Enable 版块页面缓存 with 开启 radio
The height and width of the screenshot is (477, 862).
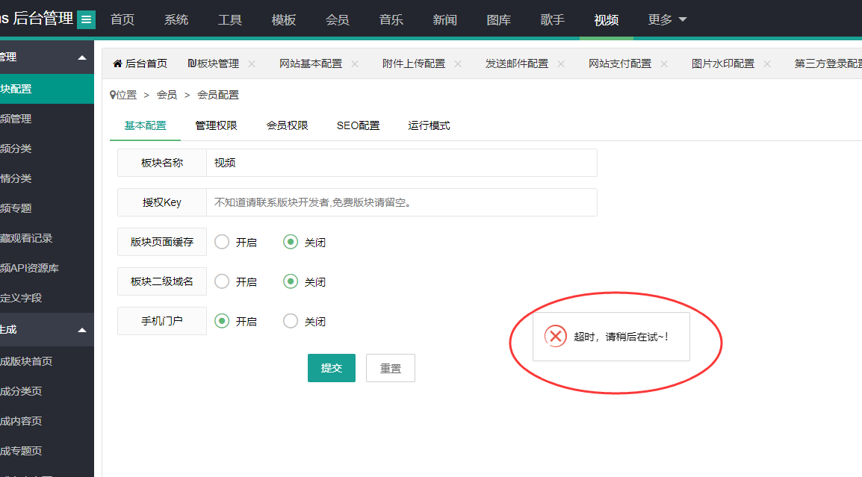coord(222,242)
